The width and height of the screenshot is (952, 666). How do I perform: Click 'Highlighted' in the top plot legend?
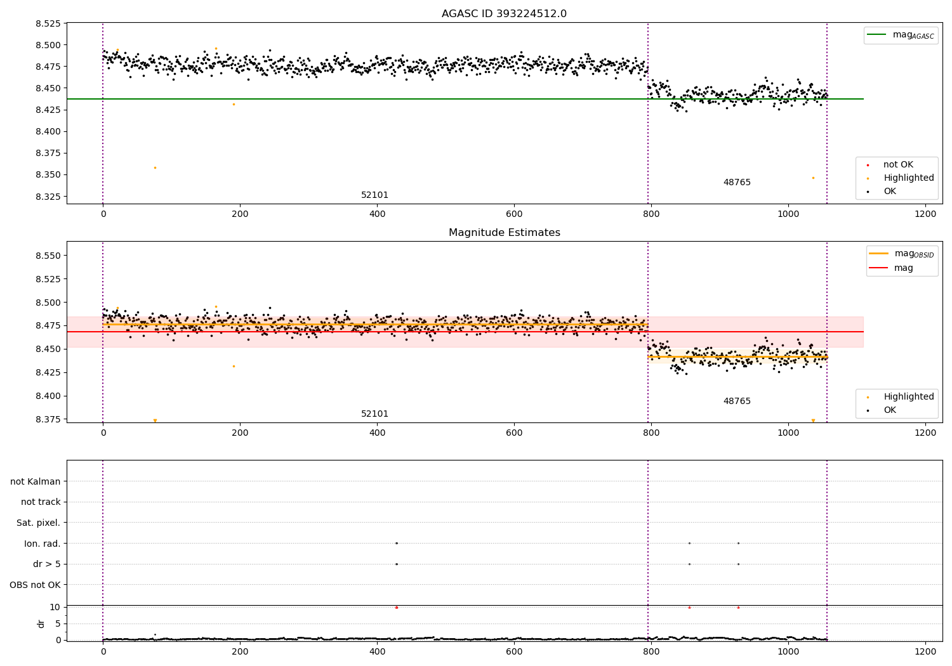click(900, 178)
